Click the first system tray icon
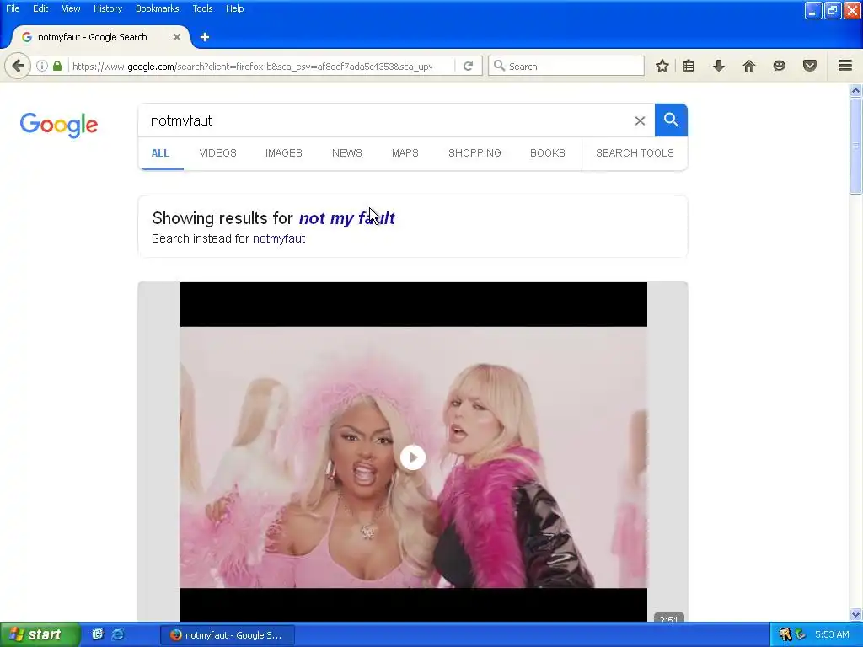 (785, 634)
